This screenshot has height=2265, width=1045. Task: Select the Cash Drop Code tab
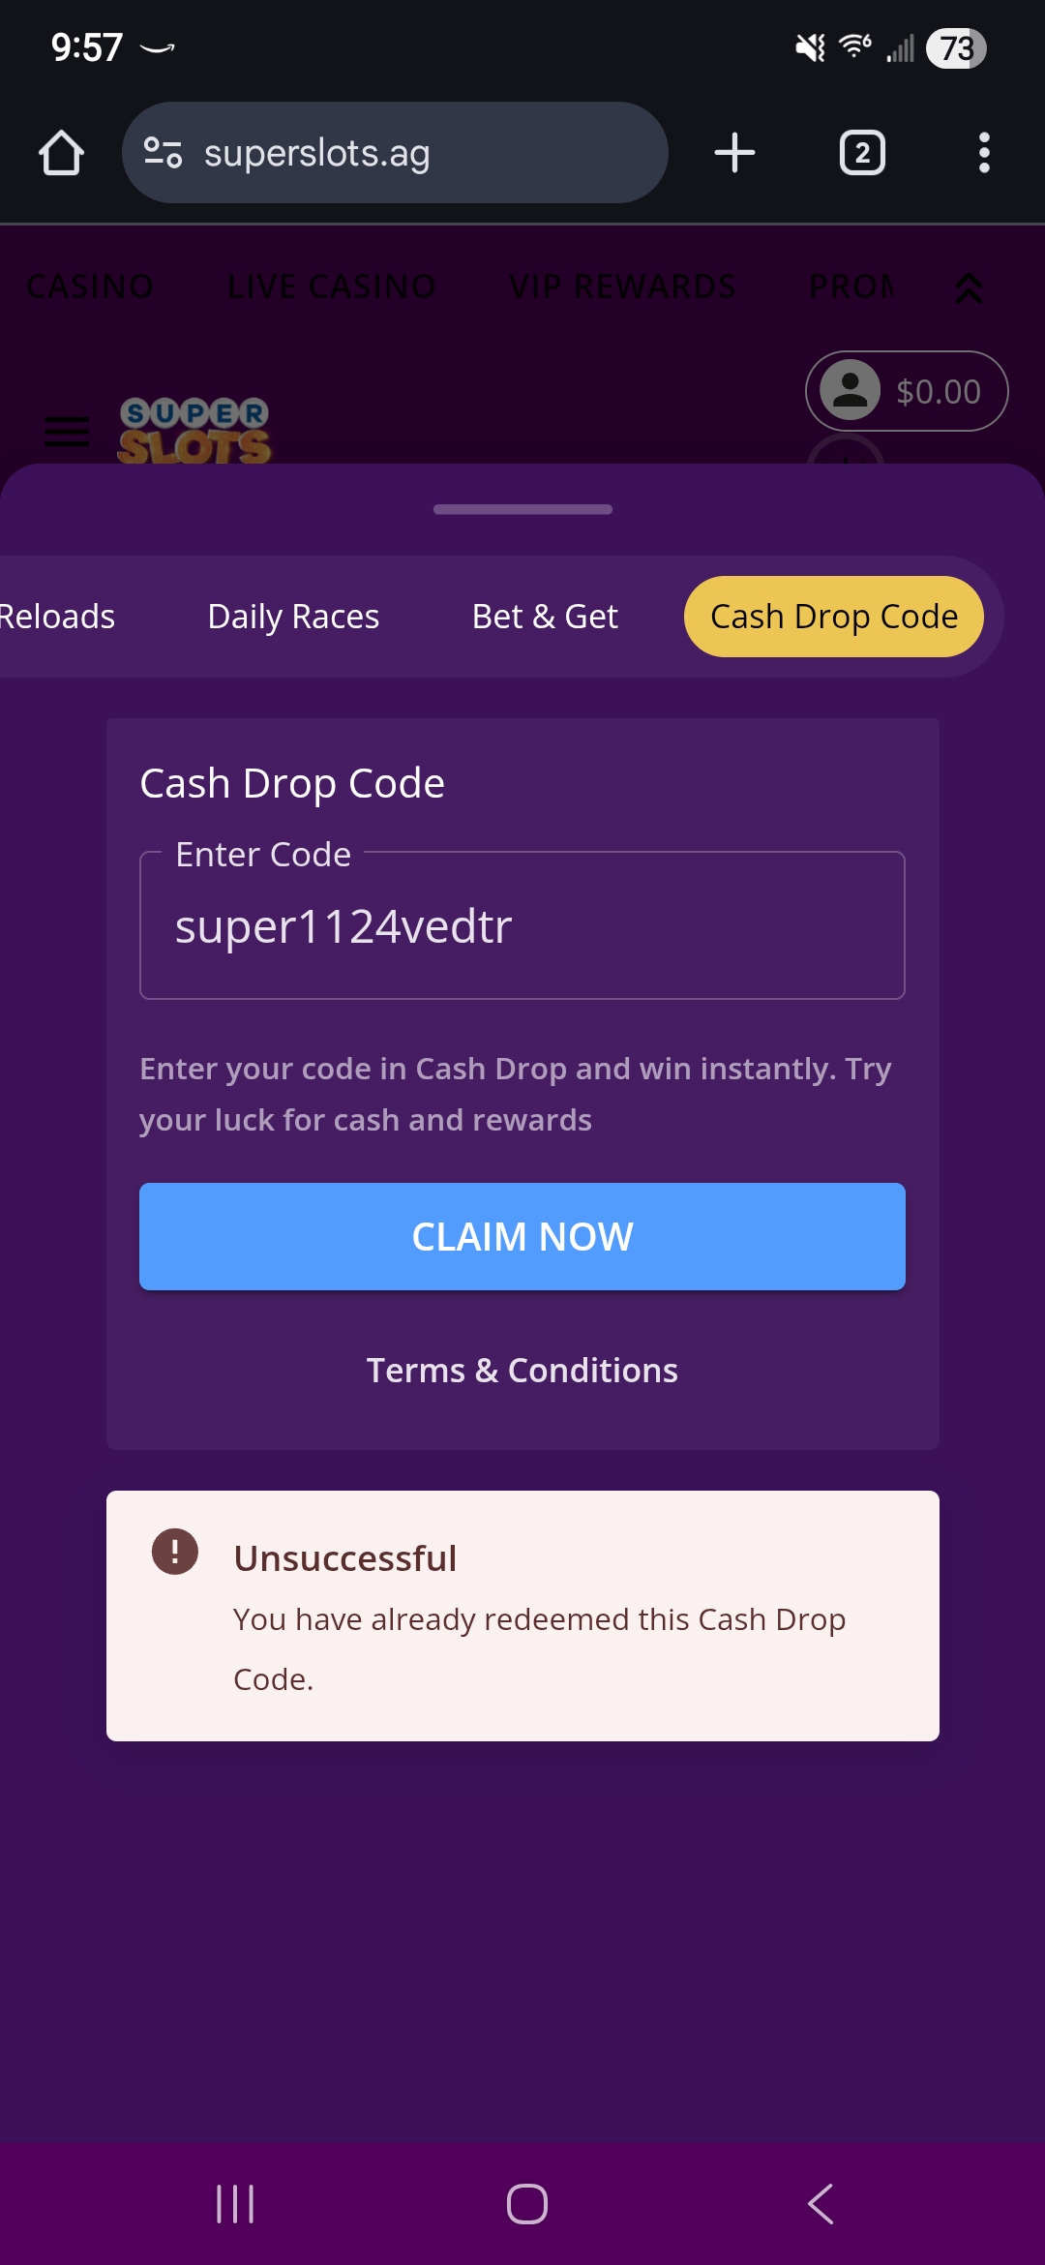(833, 617)
